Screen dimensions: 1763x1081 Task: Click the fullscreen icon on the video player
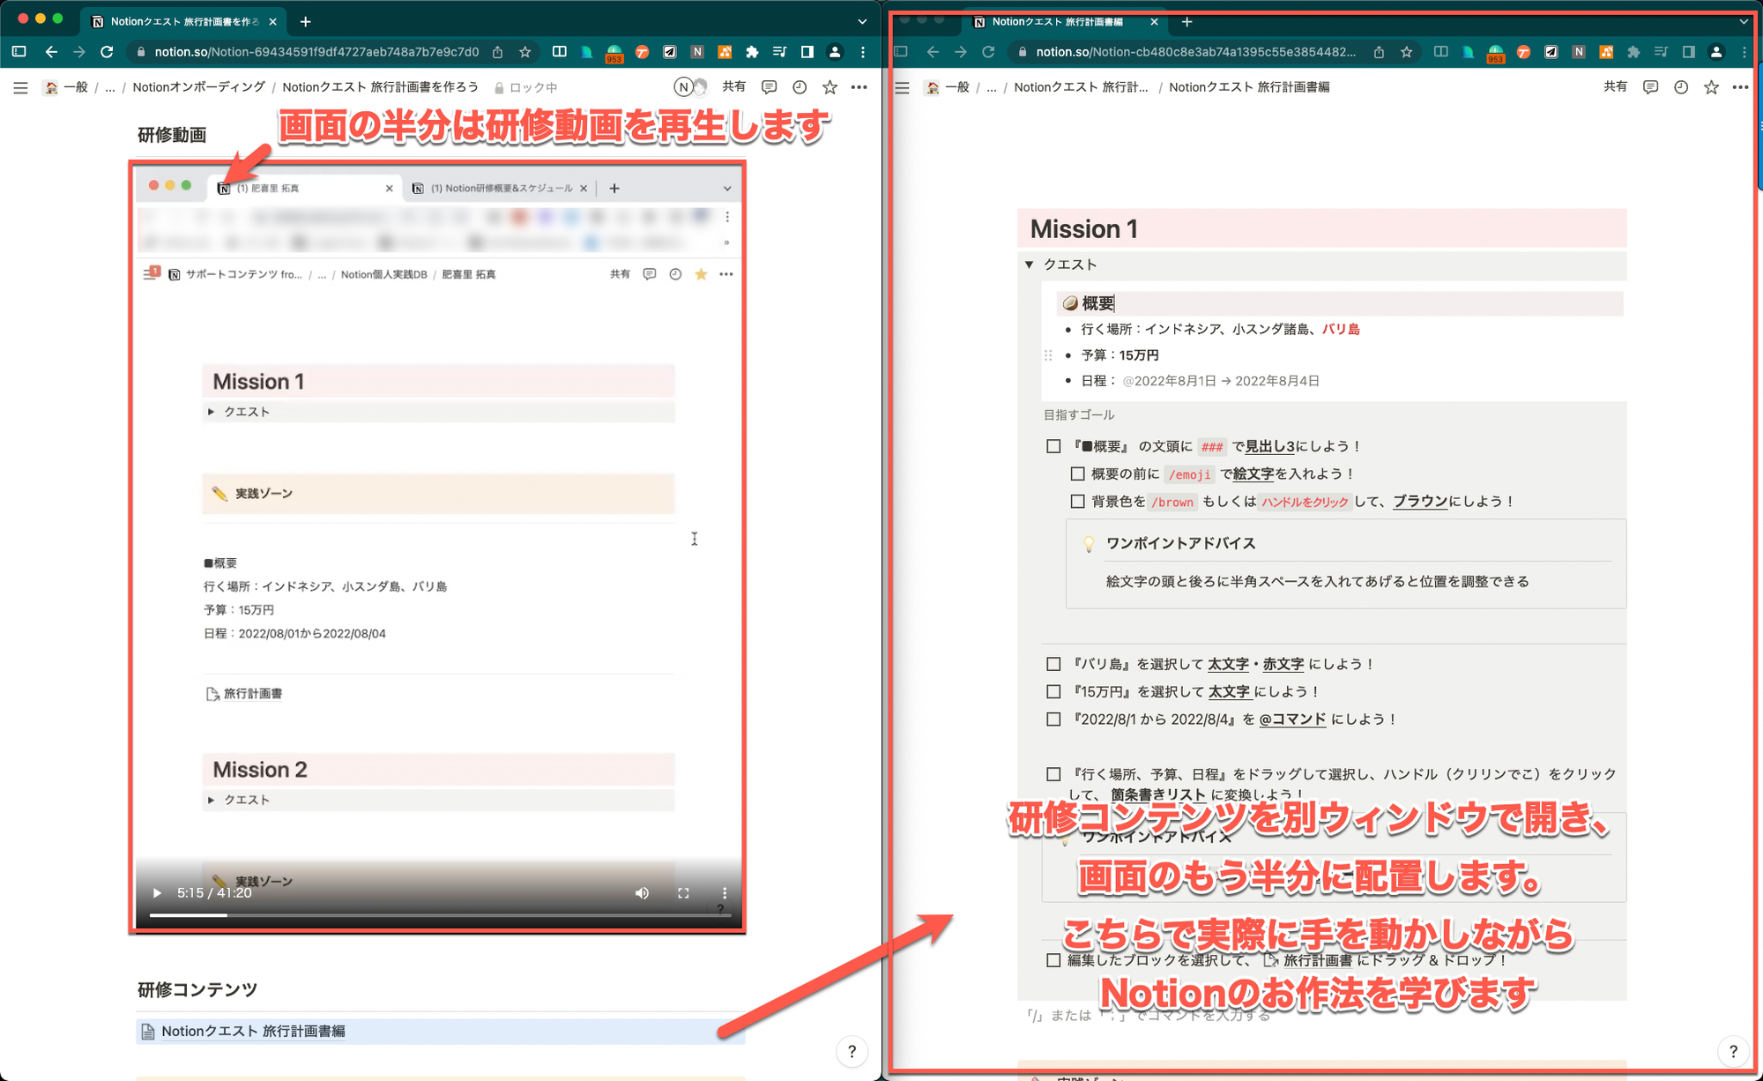coord(681,893)
